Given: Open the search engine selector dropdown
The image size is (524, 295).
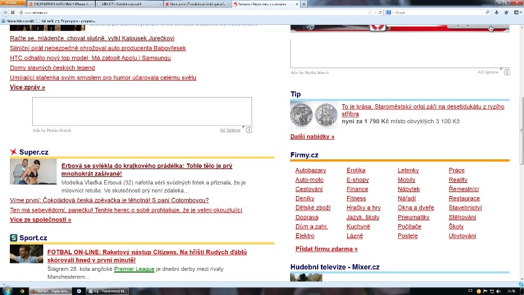Looking at the screenshot, I should coord(390,12).
